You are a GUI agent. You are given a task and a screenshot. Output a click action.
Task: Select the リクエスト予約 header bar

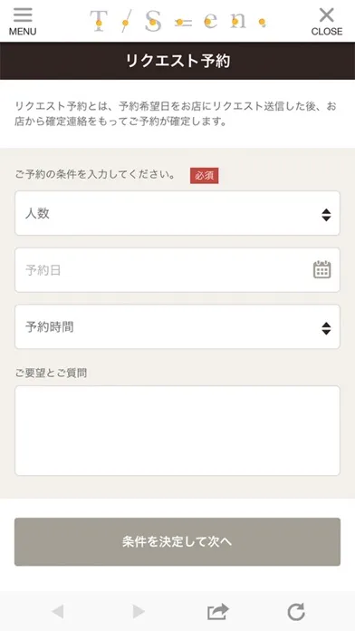tap(177, 61)
